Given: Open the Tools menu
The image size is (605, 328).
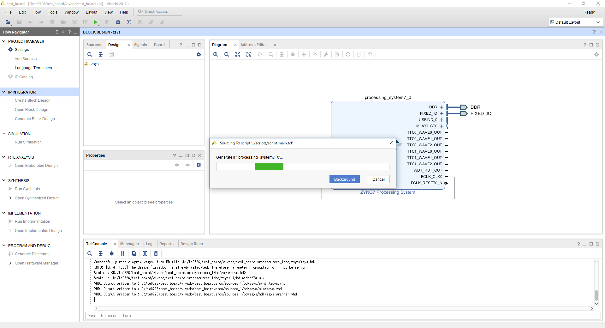Looking at the screenshot, I should [52, 12].
